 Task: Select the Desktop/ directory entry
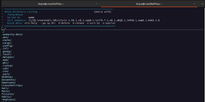pos(7,77)
